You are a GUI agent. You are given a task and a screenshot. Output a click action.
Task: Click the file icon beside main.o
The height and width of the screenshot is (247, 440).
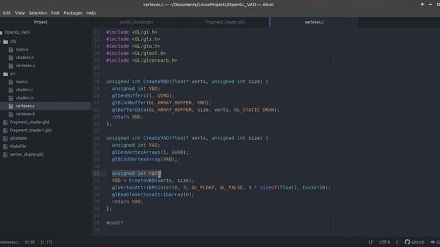[11, 50]
